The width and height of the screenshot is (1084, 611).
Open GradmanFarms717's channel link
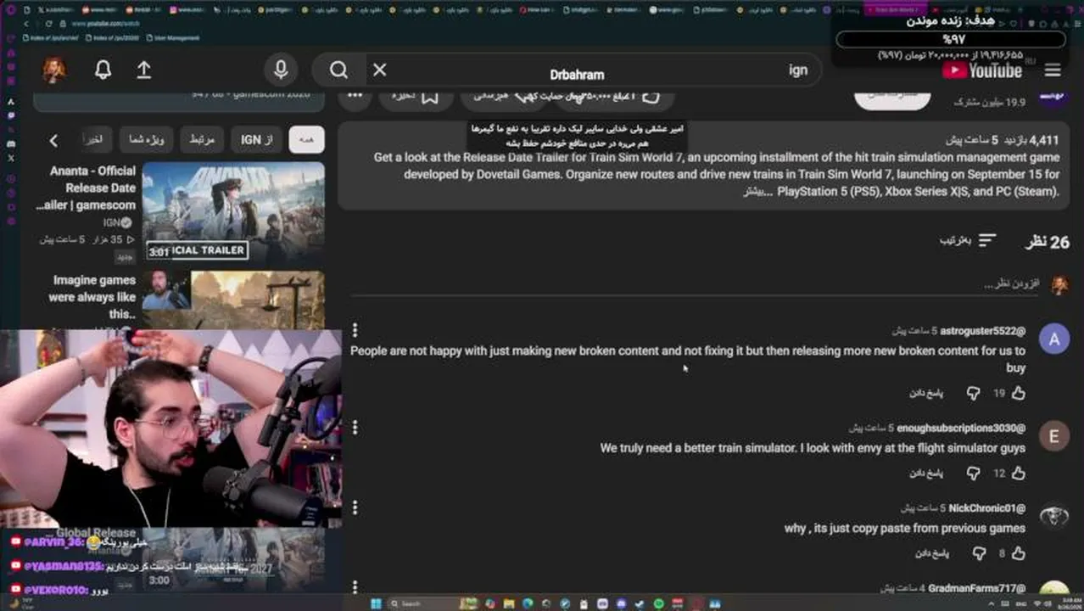click(976, 588)
